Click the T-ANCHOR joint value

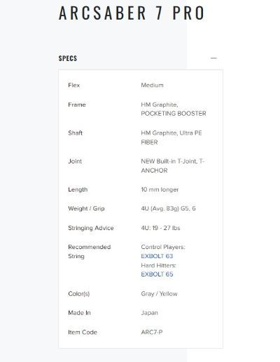pyautogui.click(x=173, y=166)
